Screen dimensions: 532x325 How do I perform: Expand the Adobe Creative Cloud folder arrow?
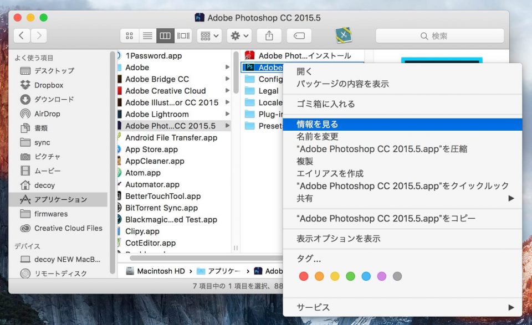coord(227,90)
